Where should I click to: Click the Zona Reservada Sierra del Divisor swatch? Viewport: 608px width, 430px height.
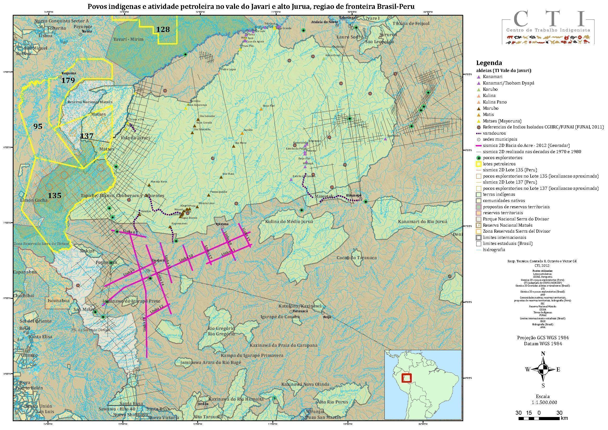pos(478,231)
